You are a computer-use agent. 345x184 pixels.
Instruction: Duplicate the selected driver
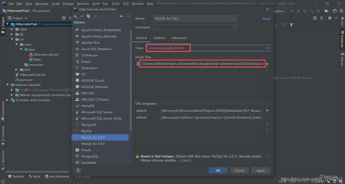click(x=88, y=16)
